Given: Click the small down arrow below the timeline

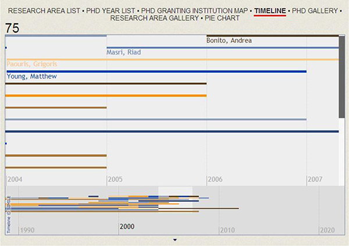Looking at the screenshot, I should (x=174, y=239).
